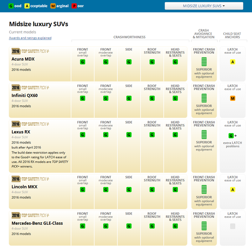The image size is (252, 246).
Task: Click Lexus RX green LATCH 'G+' rating icon
Action: (232, 136)
